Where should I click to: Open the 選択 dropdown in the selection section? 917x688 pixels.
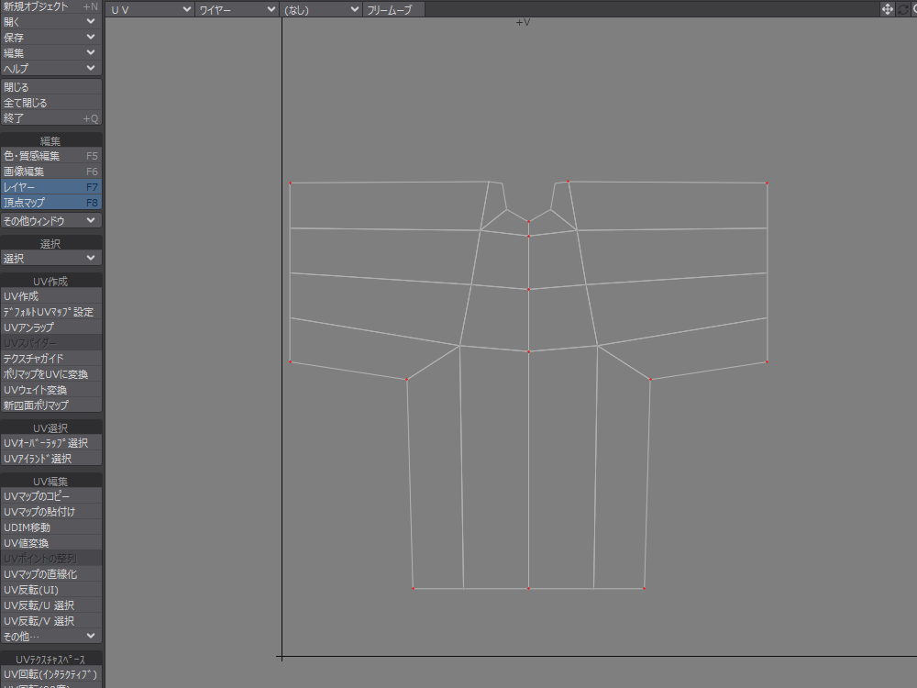(50, 259)
